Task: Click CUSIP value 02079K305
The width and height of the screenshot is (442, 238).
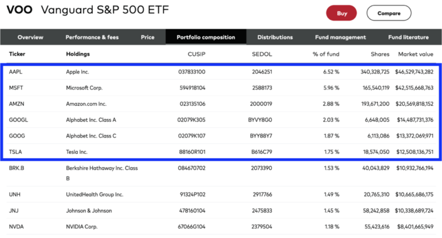Action: 191,120
